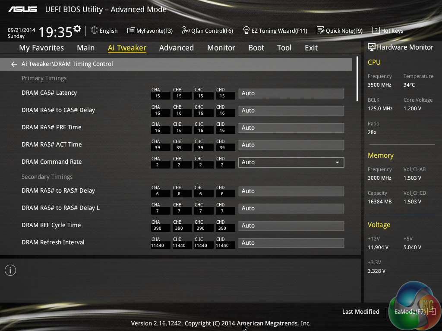Click the Last Modified button

tap(360, 312)
